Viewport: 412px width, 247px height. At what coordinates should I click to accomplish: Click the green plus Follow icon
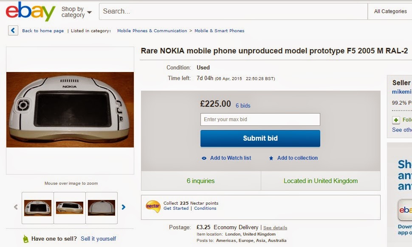pyautogui.click(x=396, y=120)
